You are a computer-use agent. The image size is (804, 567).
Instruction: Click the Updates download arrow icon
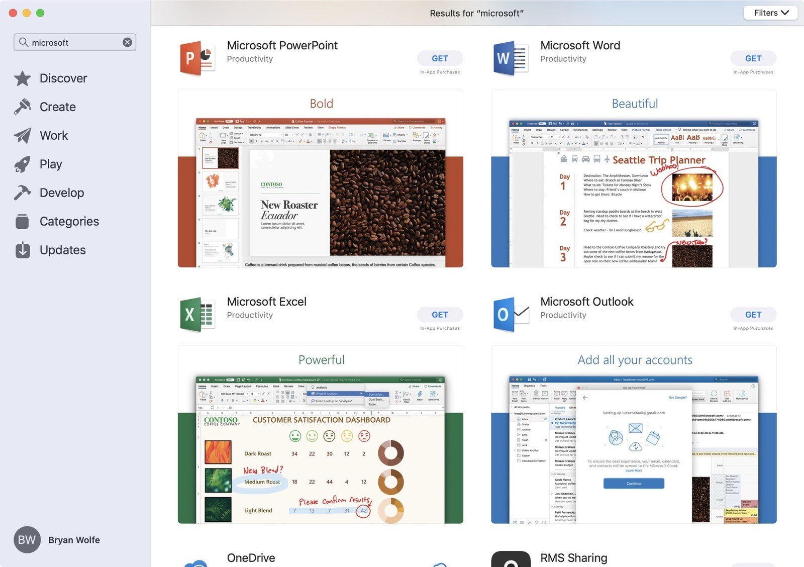pyautogui.click(x=23, y=250)
